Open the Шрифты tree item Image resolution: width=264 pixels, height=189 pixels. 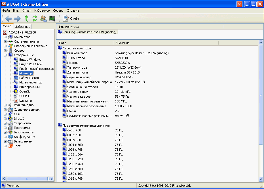click(26, 100)
